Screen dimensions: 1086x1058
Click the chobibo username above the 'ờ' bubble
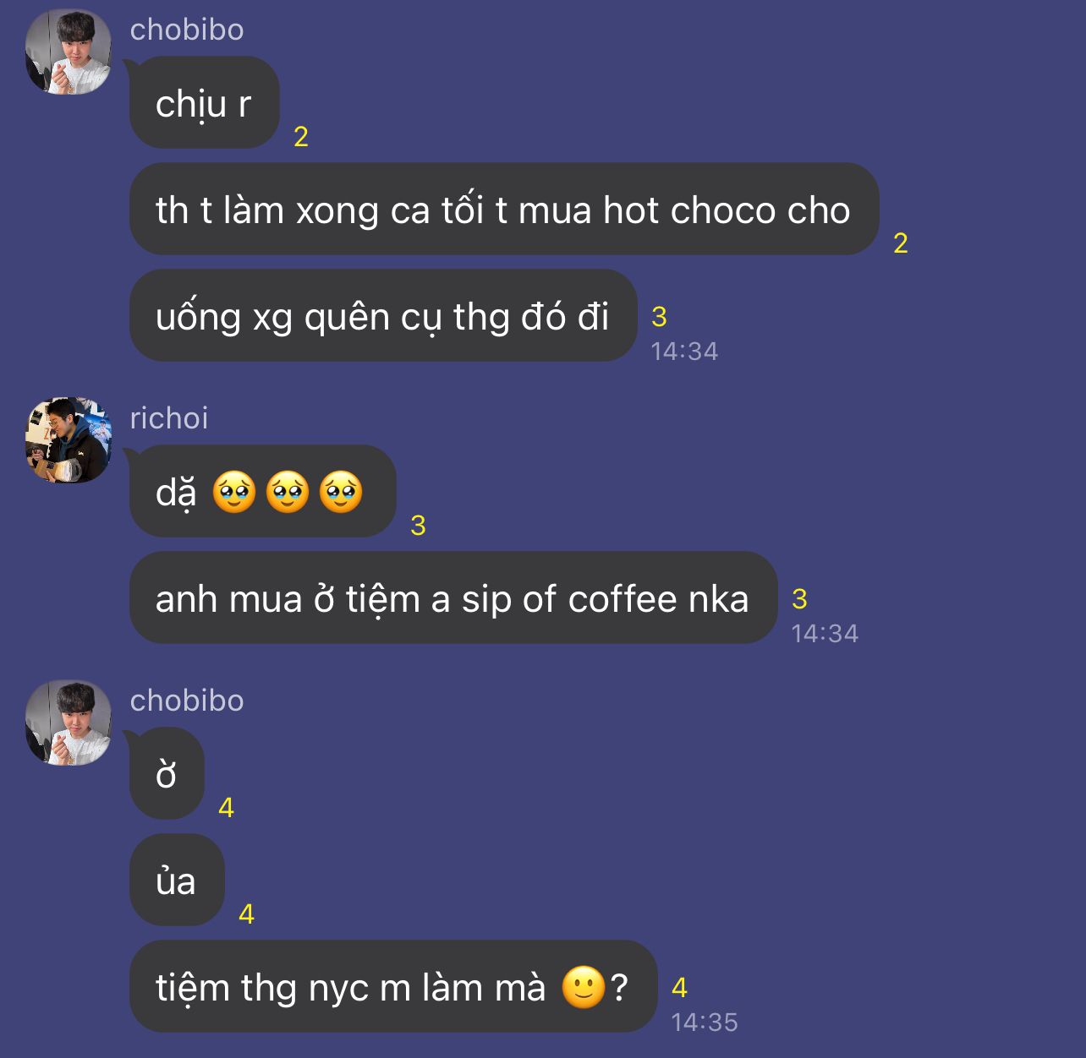pos(187,701)
